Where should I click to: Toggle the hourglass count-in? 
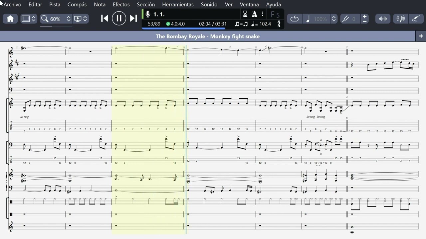245,14
